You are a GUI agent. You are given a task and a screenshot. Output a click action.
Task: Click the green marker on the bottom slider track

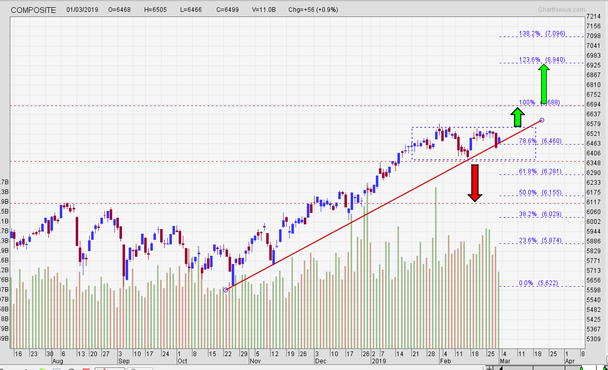(x=582, y=367)
